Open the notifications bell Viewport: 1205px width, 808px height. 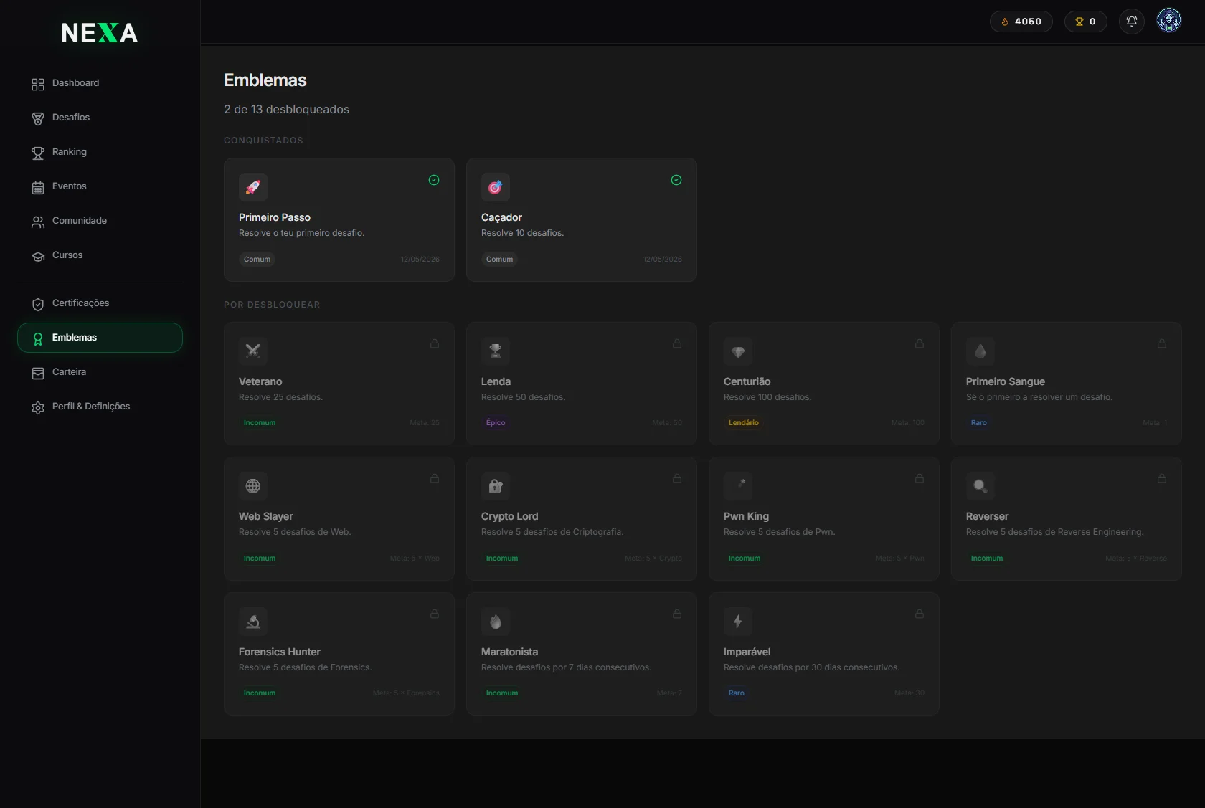(1132, 22)
